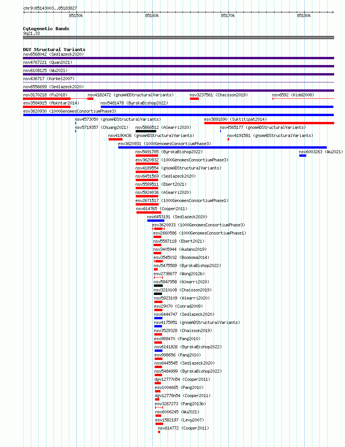Open nsv6108125 (Wu2021) variant label
Viewport: 345px width, 447px height.
45,70
